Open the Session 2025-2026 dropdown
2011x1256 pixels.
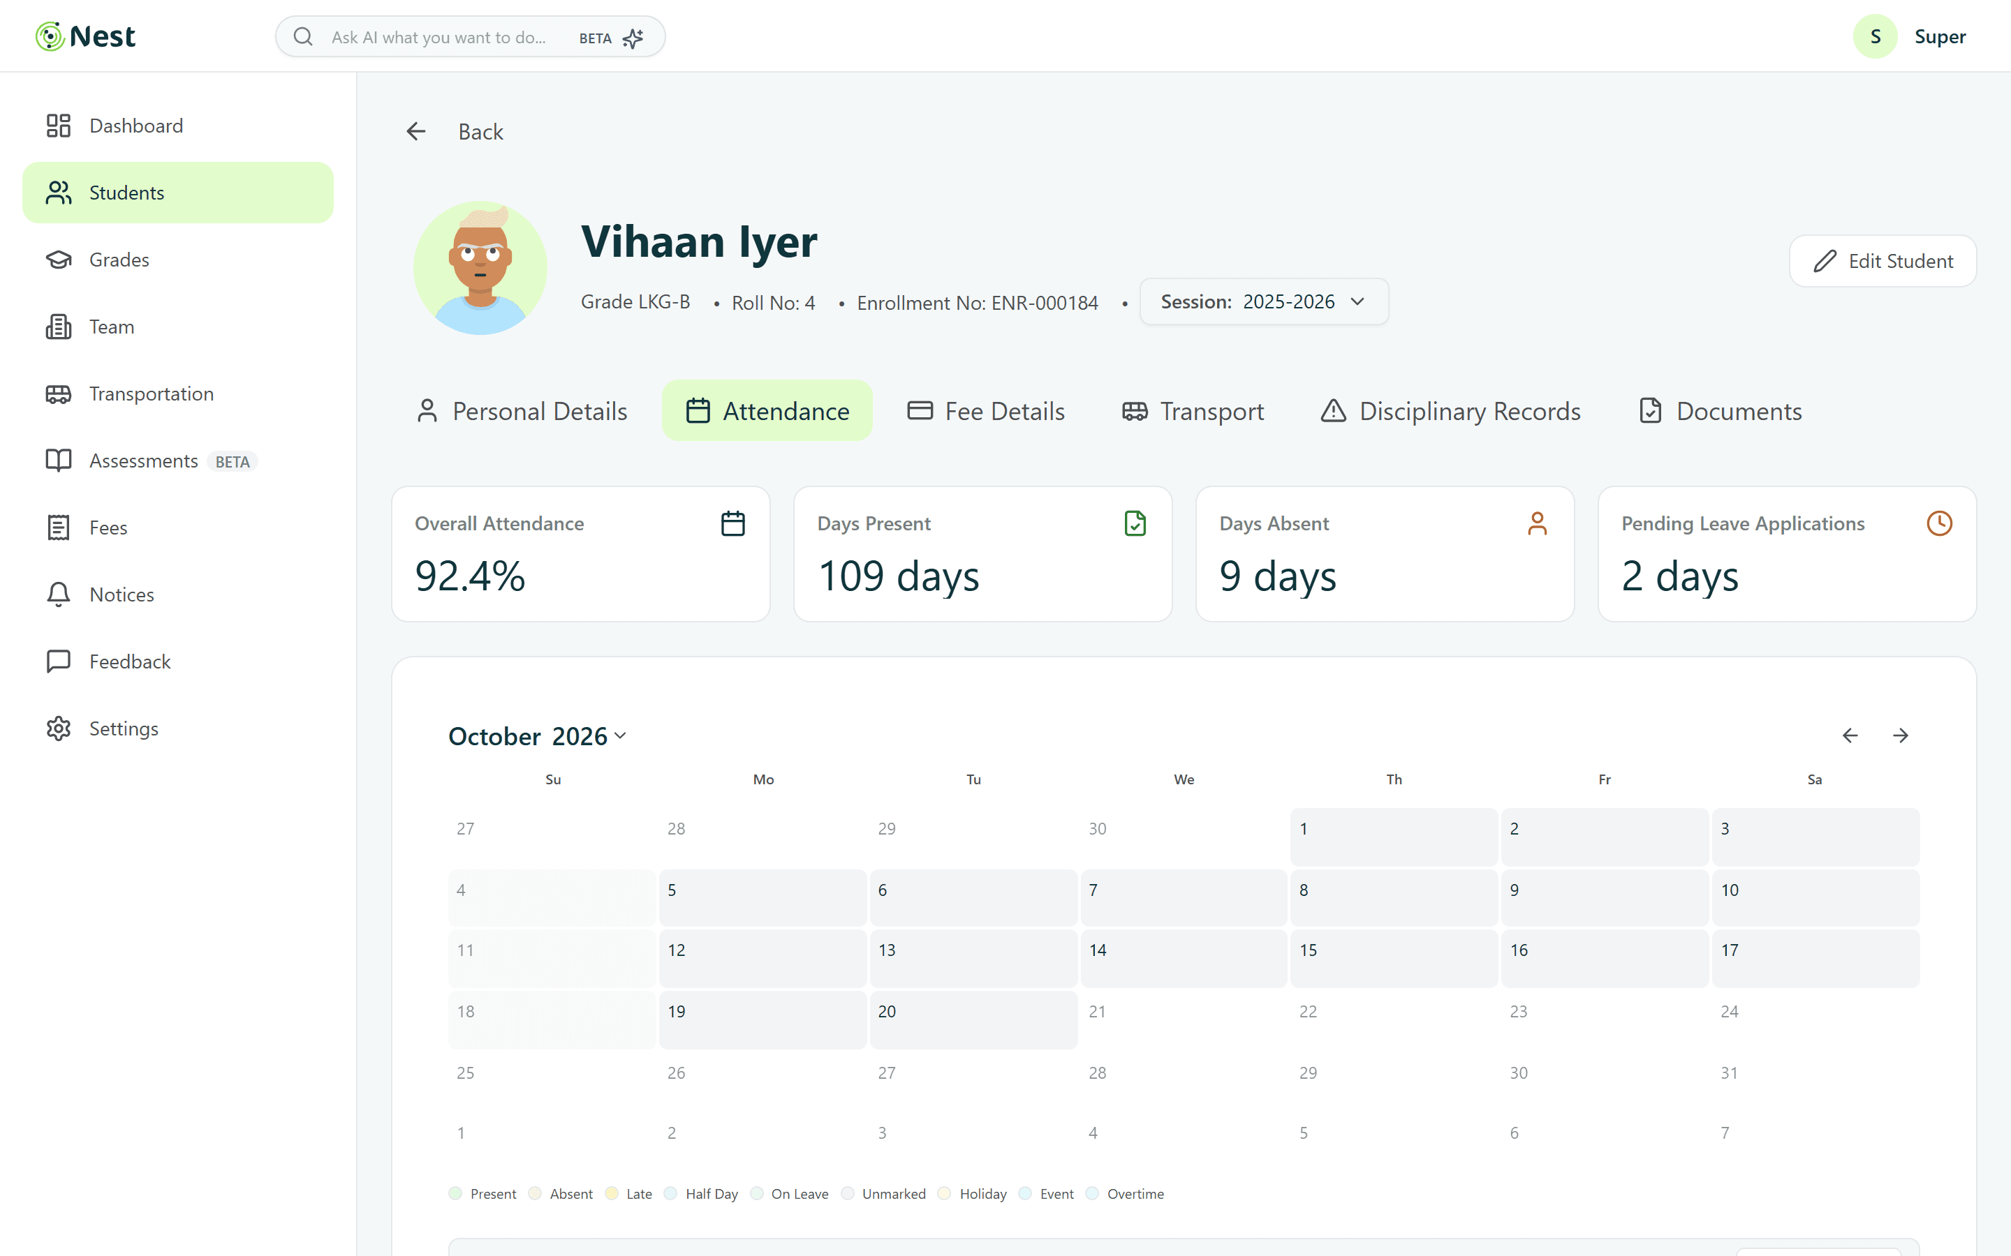pyautogui.click(x=1263, y=301)
